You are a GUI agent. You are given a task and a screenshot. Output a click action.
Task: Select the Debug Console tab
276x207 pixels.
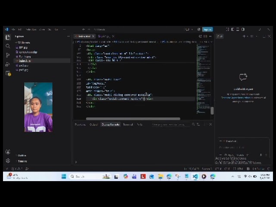click(x=110, y=125)
